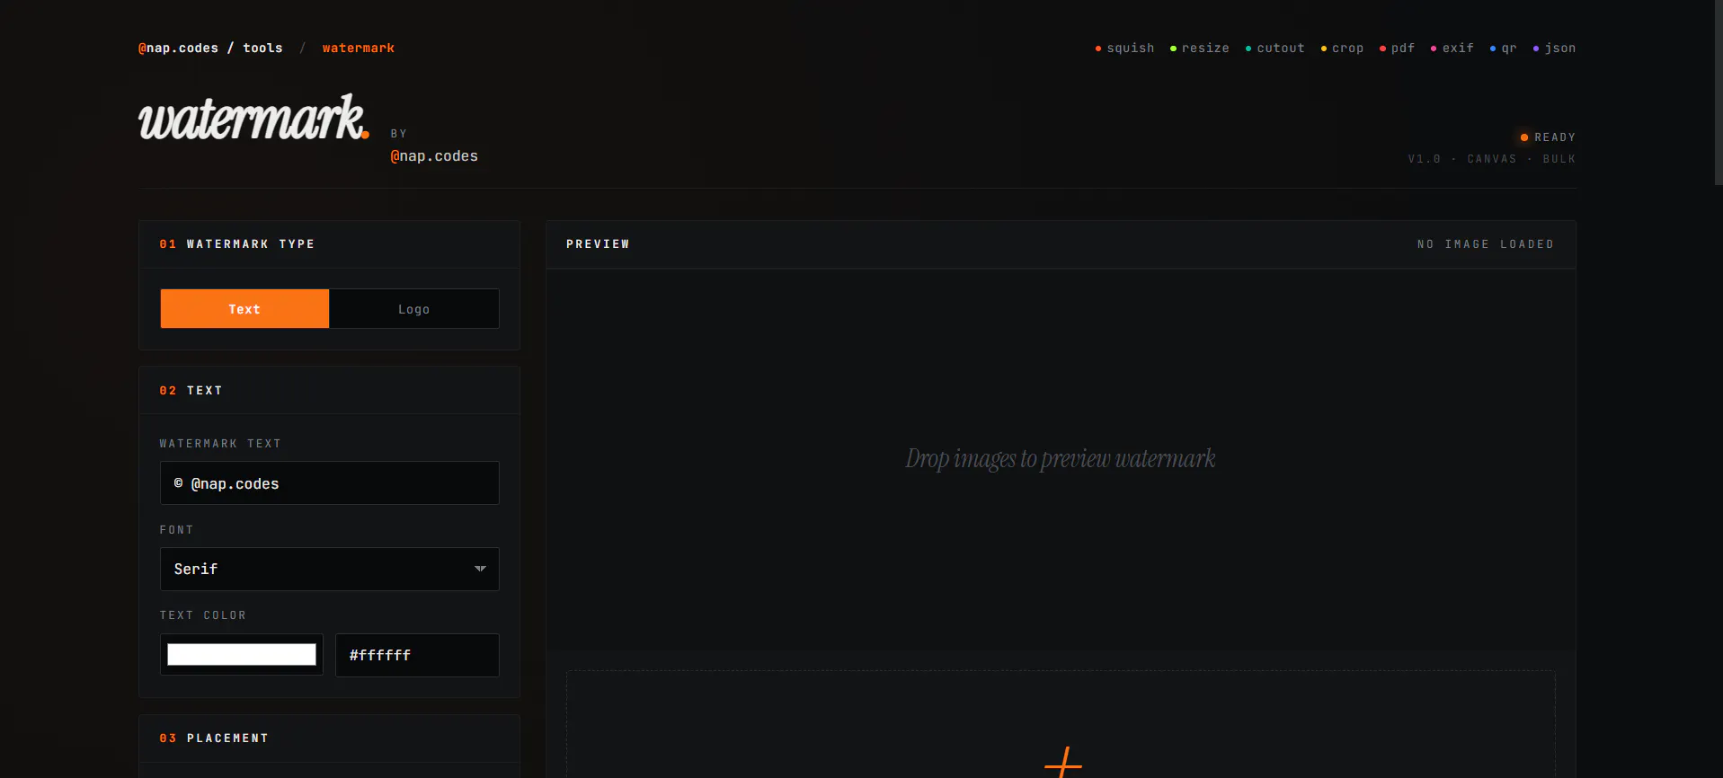Image resolution: width=1723 pixels, height=778 pixels.
Task: Open the resize tool link
Action: tap(1200, 49)
